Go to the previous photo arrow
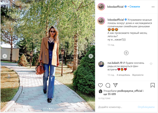The image size is (158, 113). (5, 56)
